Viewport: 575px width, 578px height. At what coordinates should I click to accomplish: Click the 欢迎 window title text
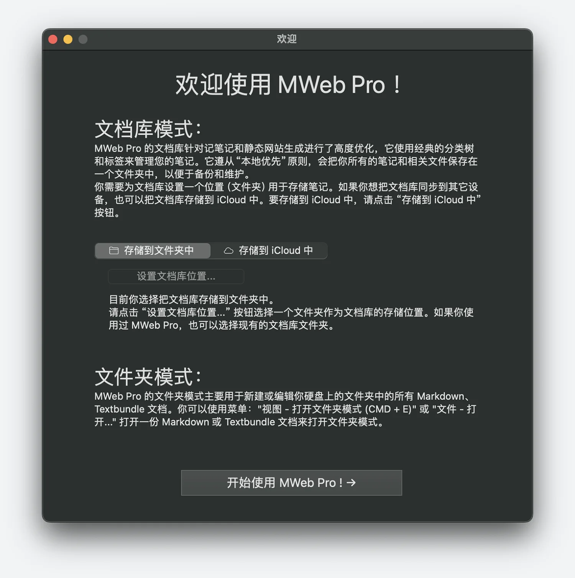(x=287, y=39)
